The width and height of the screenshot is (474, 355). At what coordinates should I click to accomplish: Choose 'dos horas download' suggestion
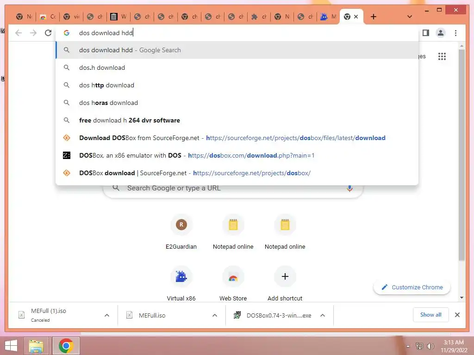(237, 103)
